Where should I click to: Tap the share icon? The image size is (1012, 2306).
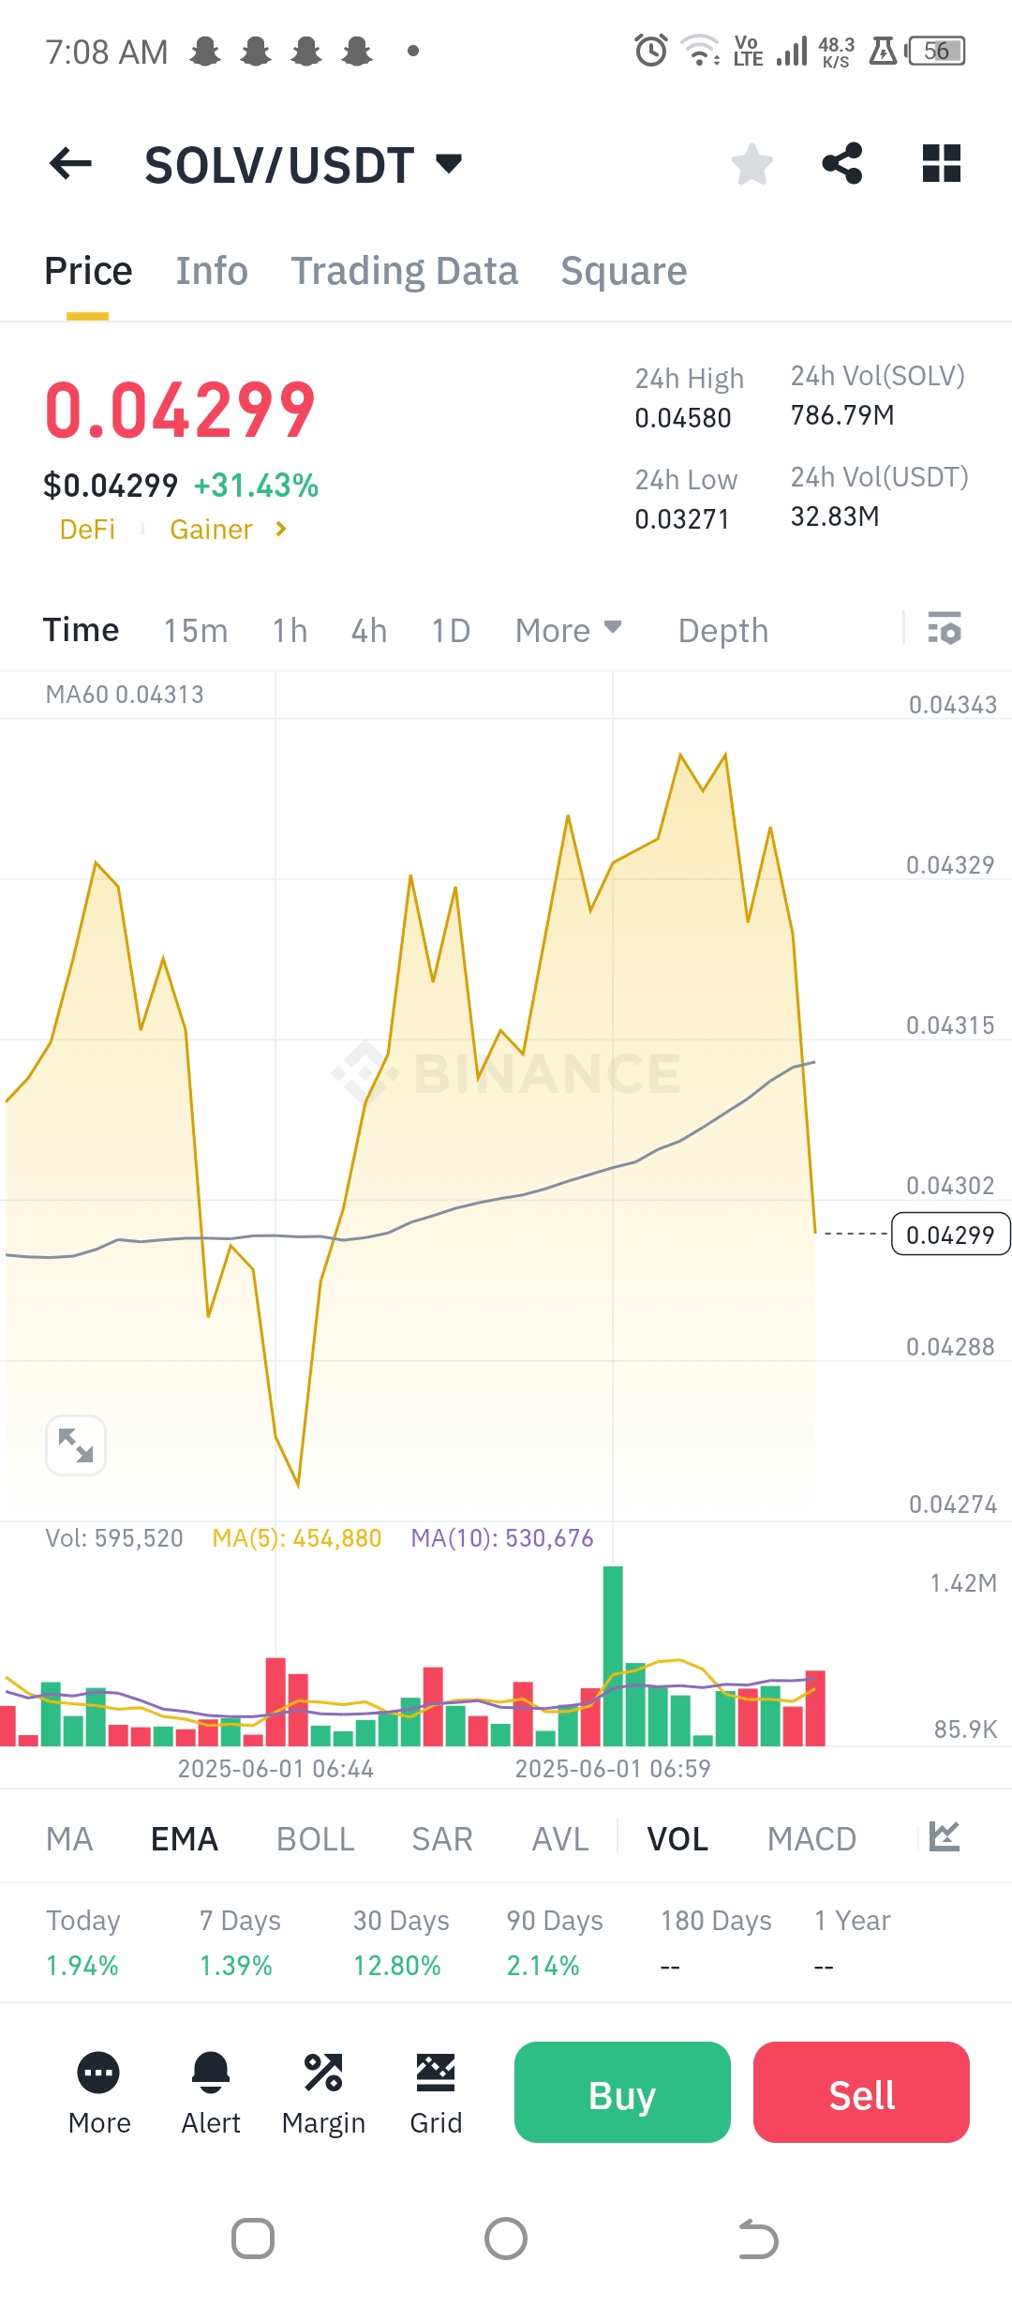click(x=842, y=164)
